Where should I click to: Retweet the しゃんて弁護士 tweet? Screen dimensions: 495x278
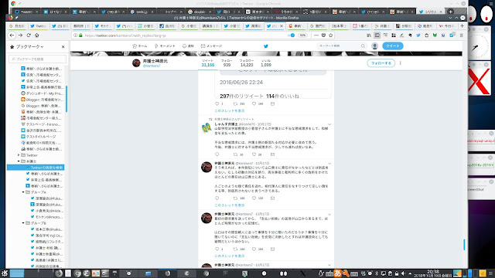(x=235, y=154)
